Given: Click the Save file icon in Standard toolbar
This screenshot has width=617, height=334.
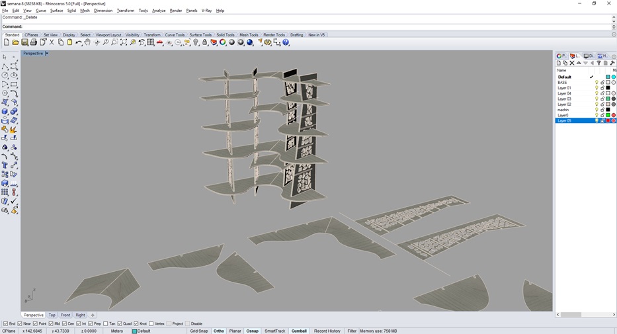Looking at the screenshot, I should click(x=24, y=42).
